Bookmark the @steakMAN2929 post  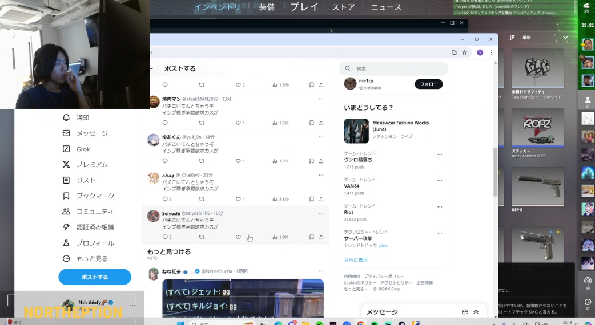[x=312, y=123]
